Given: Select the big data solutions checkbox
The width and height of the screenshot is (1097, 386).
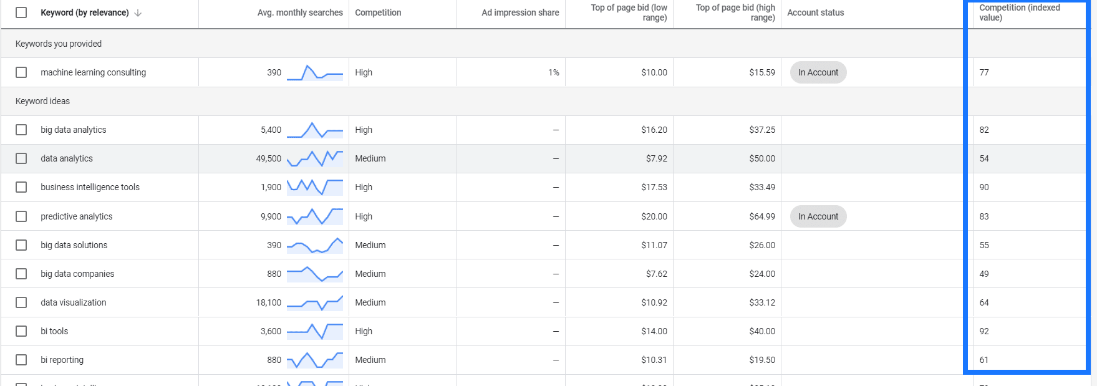Looking at the screenshot, I should [21, 245].
